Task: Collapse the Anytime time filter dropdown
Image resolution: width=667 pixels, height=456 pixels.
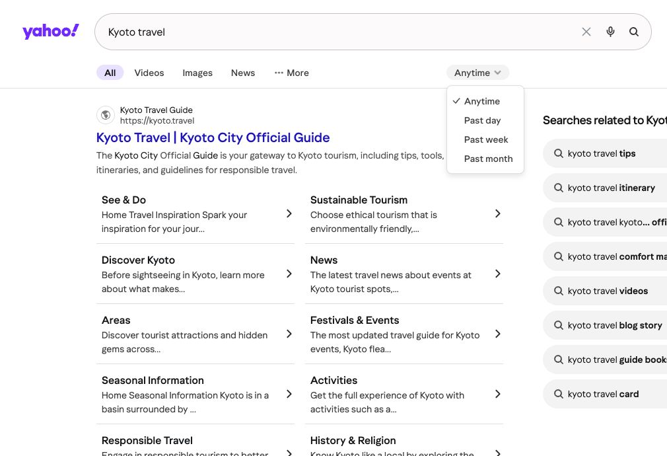Action: (x=477, y=73)
